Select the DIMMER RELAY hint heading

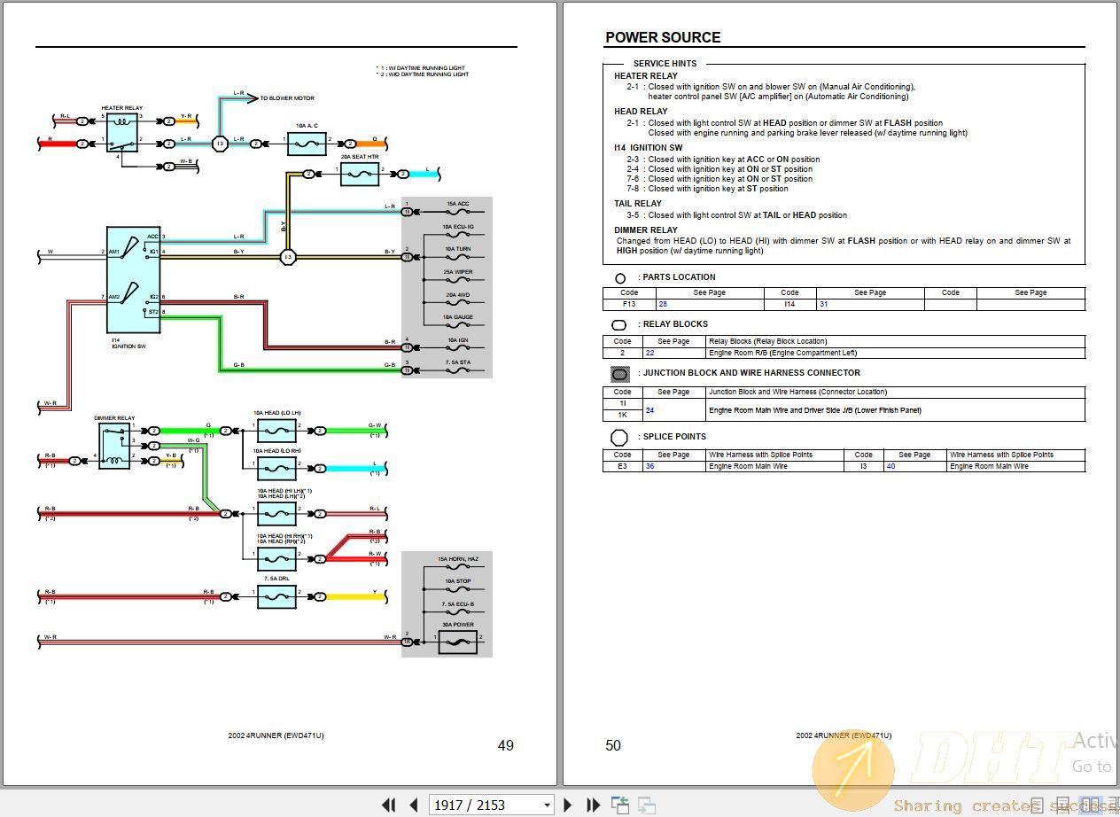[646, 230]
